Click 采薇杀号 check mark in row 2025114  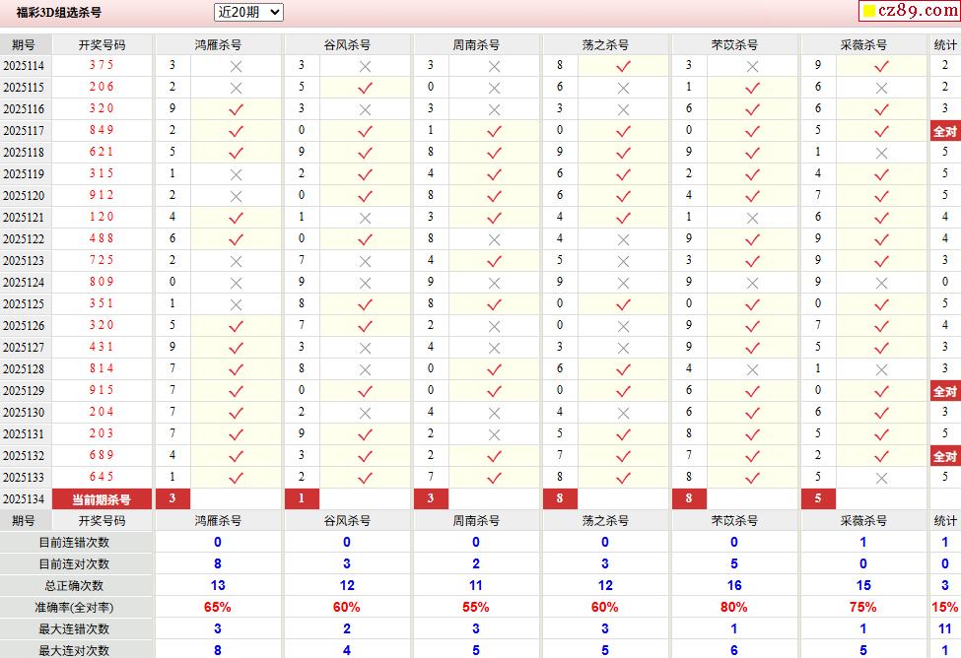point(881,66)
